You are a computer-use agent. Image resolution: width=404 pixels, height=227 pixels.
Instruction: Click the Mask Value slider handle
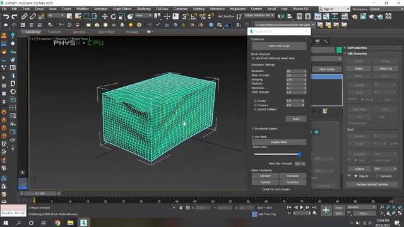(x=299, y=154)
